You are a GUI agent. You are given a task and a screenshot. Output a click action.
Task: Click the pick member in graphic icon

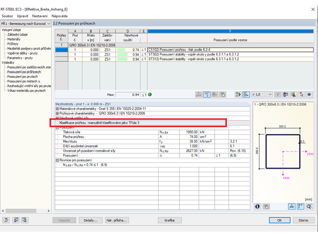(301, 94)
